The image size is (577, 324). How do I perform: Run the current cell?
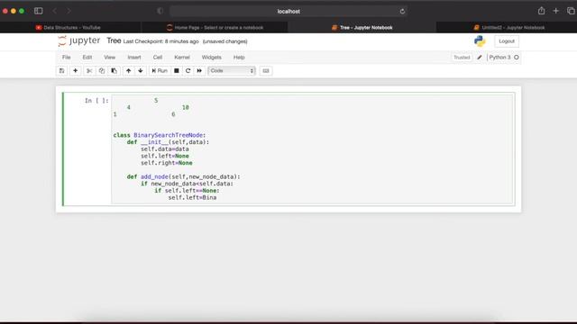160,70
